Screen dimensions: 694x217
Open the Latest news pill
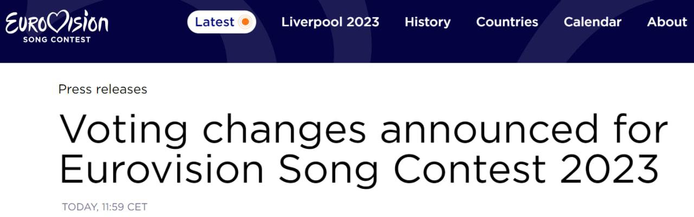pos(221,22)
